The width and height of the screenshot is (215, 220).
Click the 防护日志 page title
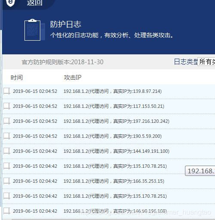66,24
